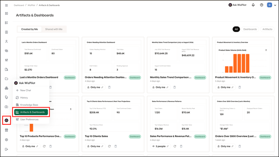Click the camera icon in sidebar

tap(6, 107)
